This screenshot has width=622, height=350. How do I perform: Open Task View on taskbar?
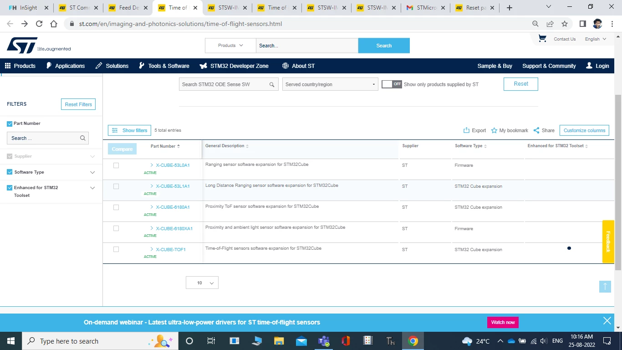(211, 341)
